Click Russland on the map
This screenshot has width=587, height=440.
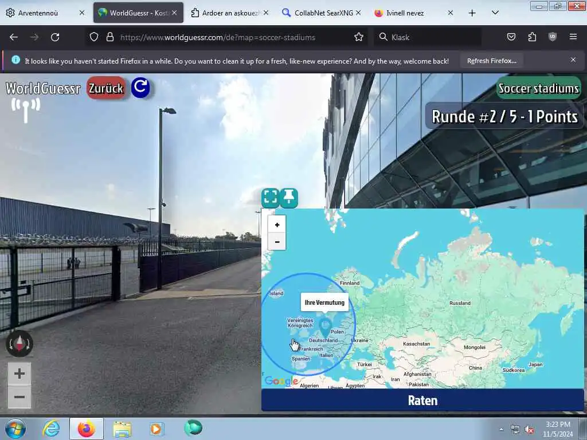pyautogui.click(x=460, y=303)
